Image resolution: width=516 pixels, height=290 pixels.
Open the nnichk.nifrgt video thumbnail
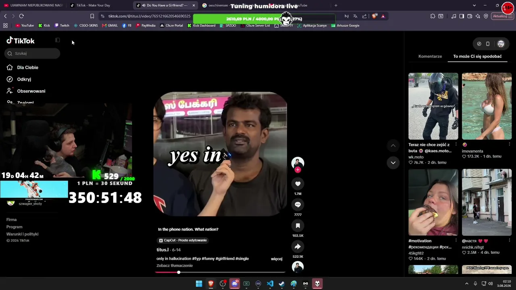tap(487, 202)
